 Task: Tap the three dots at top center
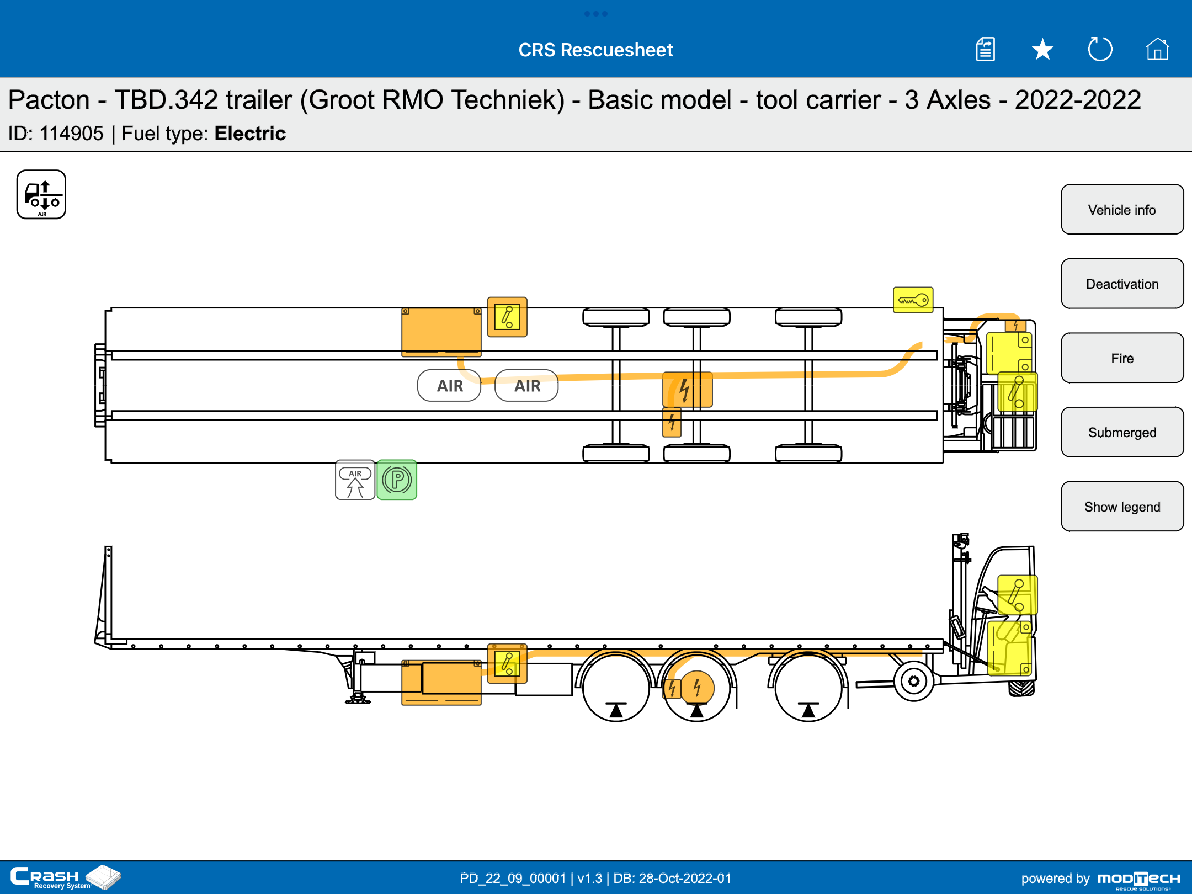[x=596, y=13]
